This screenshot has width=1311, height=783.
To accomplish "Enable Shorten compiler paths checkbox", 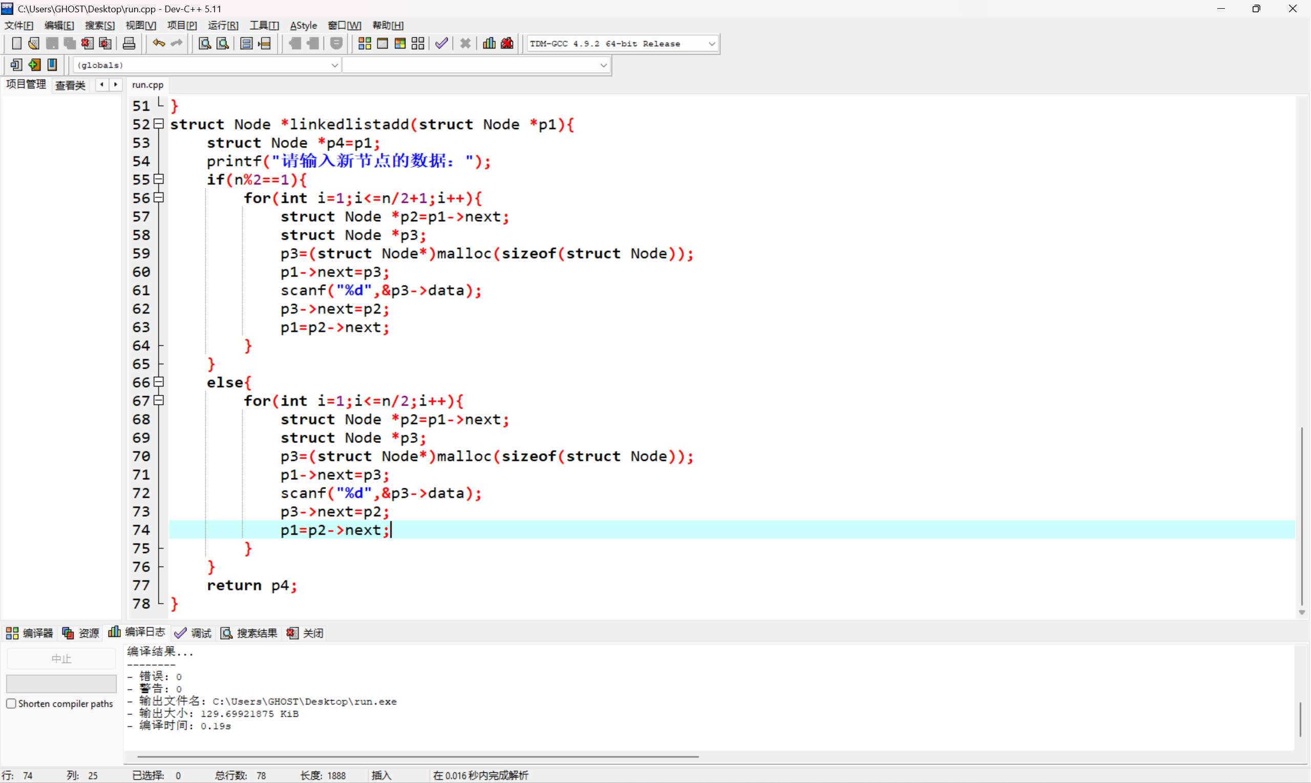I will [x=11, y=703].
